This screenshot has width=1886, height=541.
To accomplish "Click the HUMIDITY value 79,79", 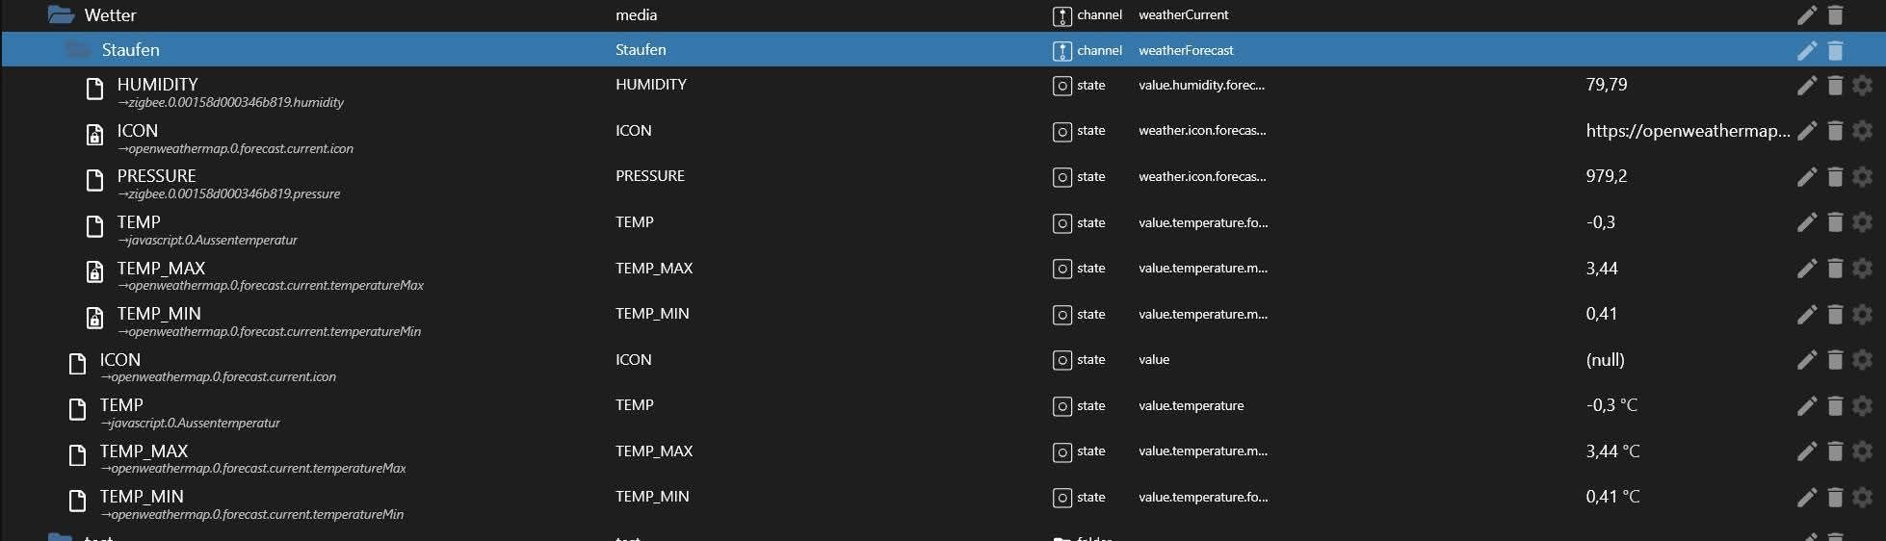I will coord(1607,85).
